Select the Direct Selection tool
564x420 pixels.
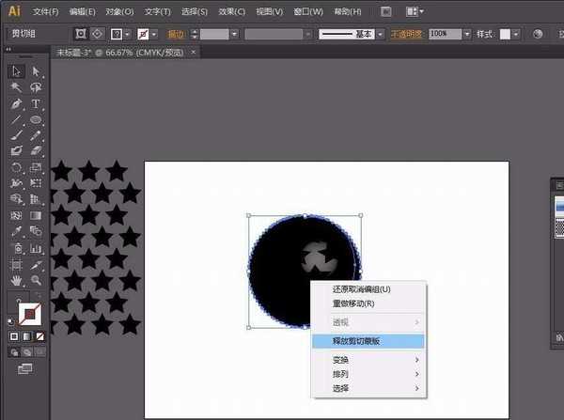[x=36, y=71]
